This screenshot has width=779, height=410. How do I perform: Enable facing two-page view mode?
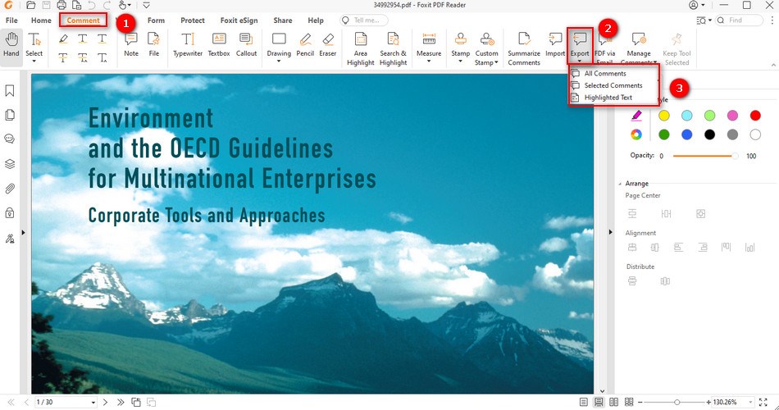pyautogui.click(x=614, y=402)
